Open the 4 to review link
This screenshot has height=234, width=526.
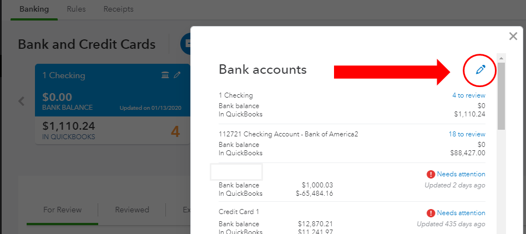coord(469,95)
